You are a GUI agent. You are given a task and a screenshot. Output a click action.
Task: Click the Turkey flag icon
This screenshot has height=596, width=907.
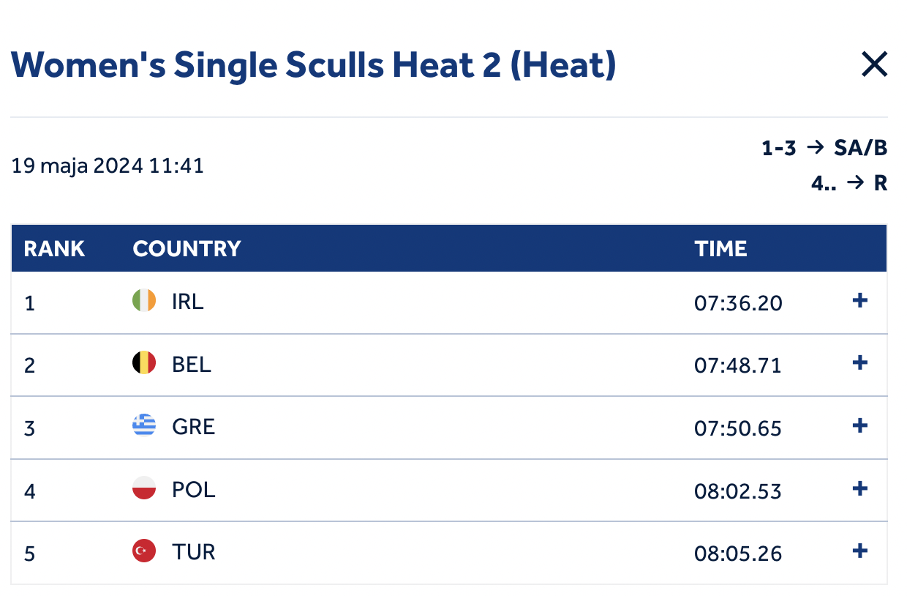[x=144, y=551]
